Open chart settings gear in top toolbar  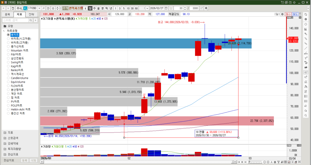click(x=207, y=8)
